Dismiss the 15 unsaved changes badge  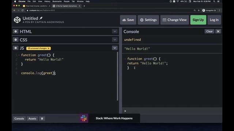(49, 48)
